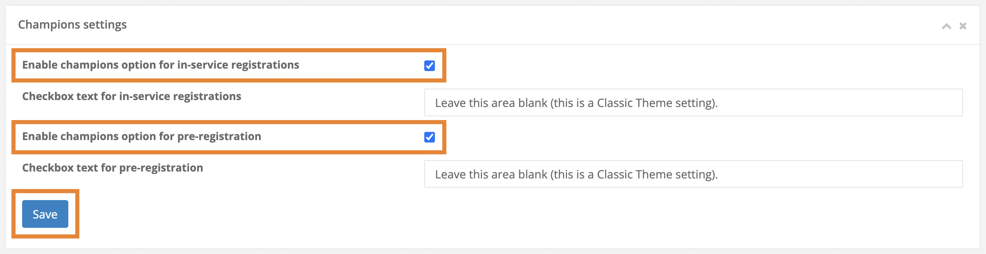
Task: Click the 'Checkbox text for pre-registration' label
Action: (113, 168)
